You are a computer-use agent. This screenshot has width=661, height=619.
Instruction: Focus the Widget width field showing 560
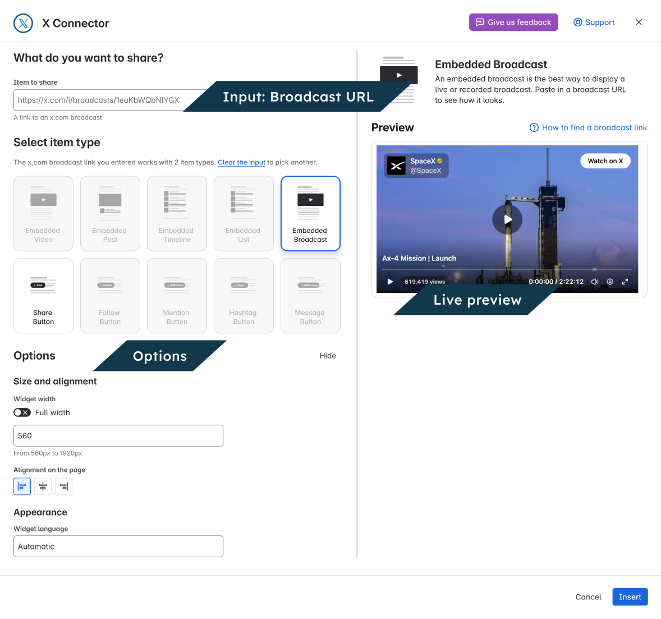point(118,435)
